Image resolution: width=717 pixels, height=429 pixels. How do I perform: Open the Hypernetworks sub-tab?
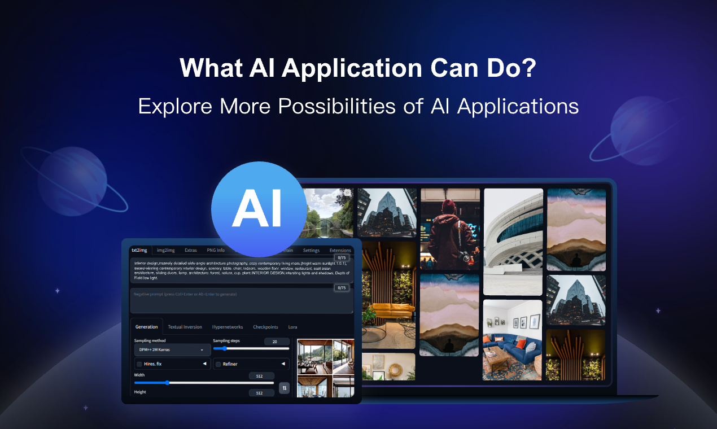[x=228, y=327]
